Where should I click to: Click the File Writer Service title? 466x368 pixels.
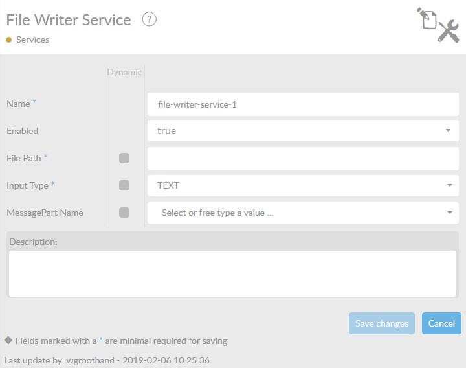click(69, 20)
